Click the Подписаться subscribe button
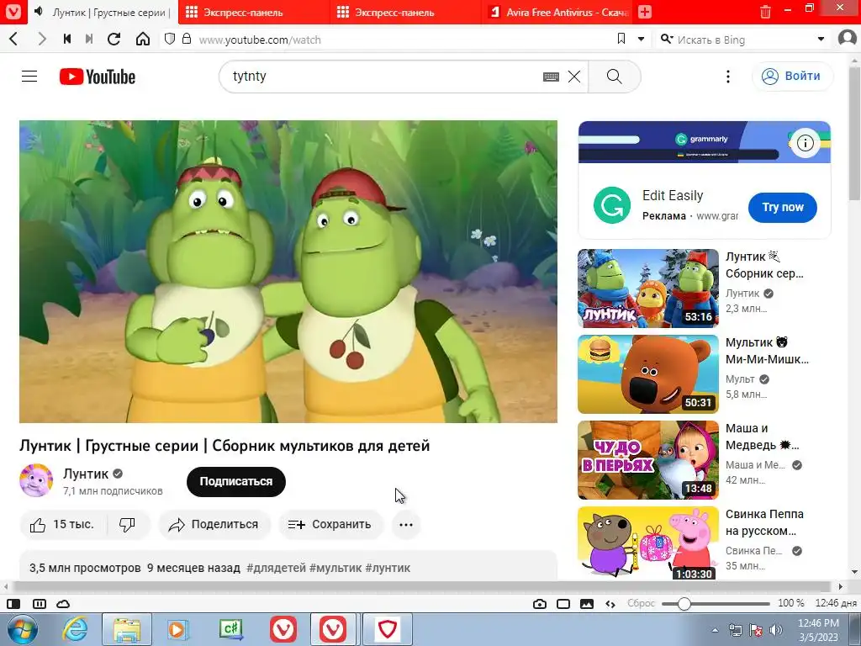861x646 pixels. coord(236,482)
